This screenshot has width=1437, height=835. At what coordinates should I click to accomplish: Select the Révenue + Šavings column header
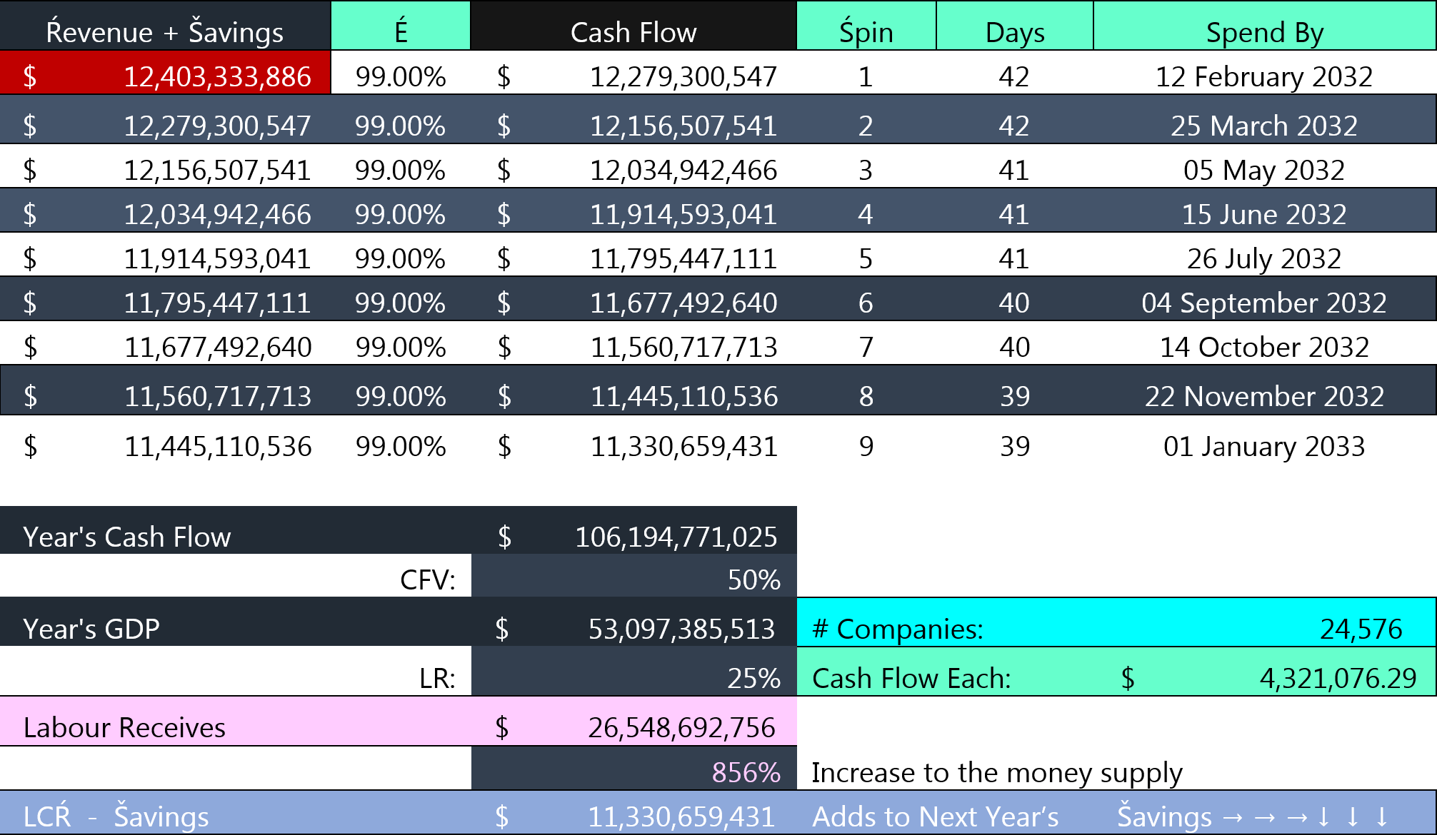click(164, 30)
